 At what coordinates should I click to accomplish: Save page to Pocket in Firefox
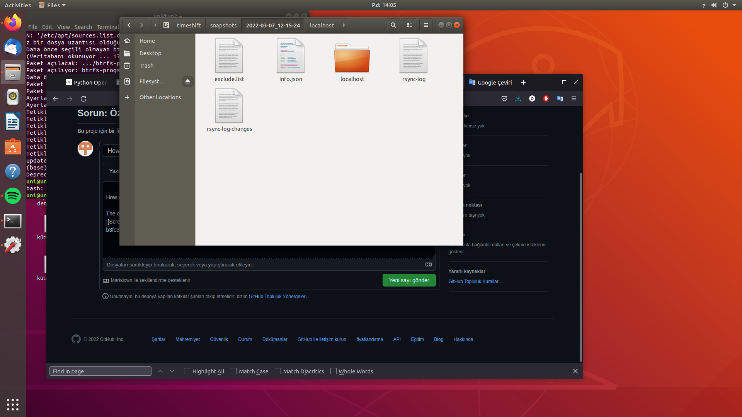point(504,98)
